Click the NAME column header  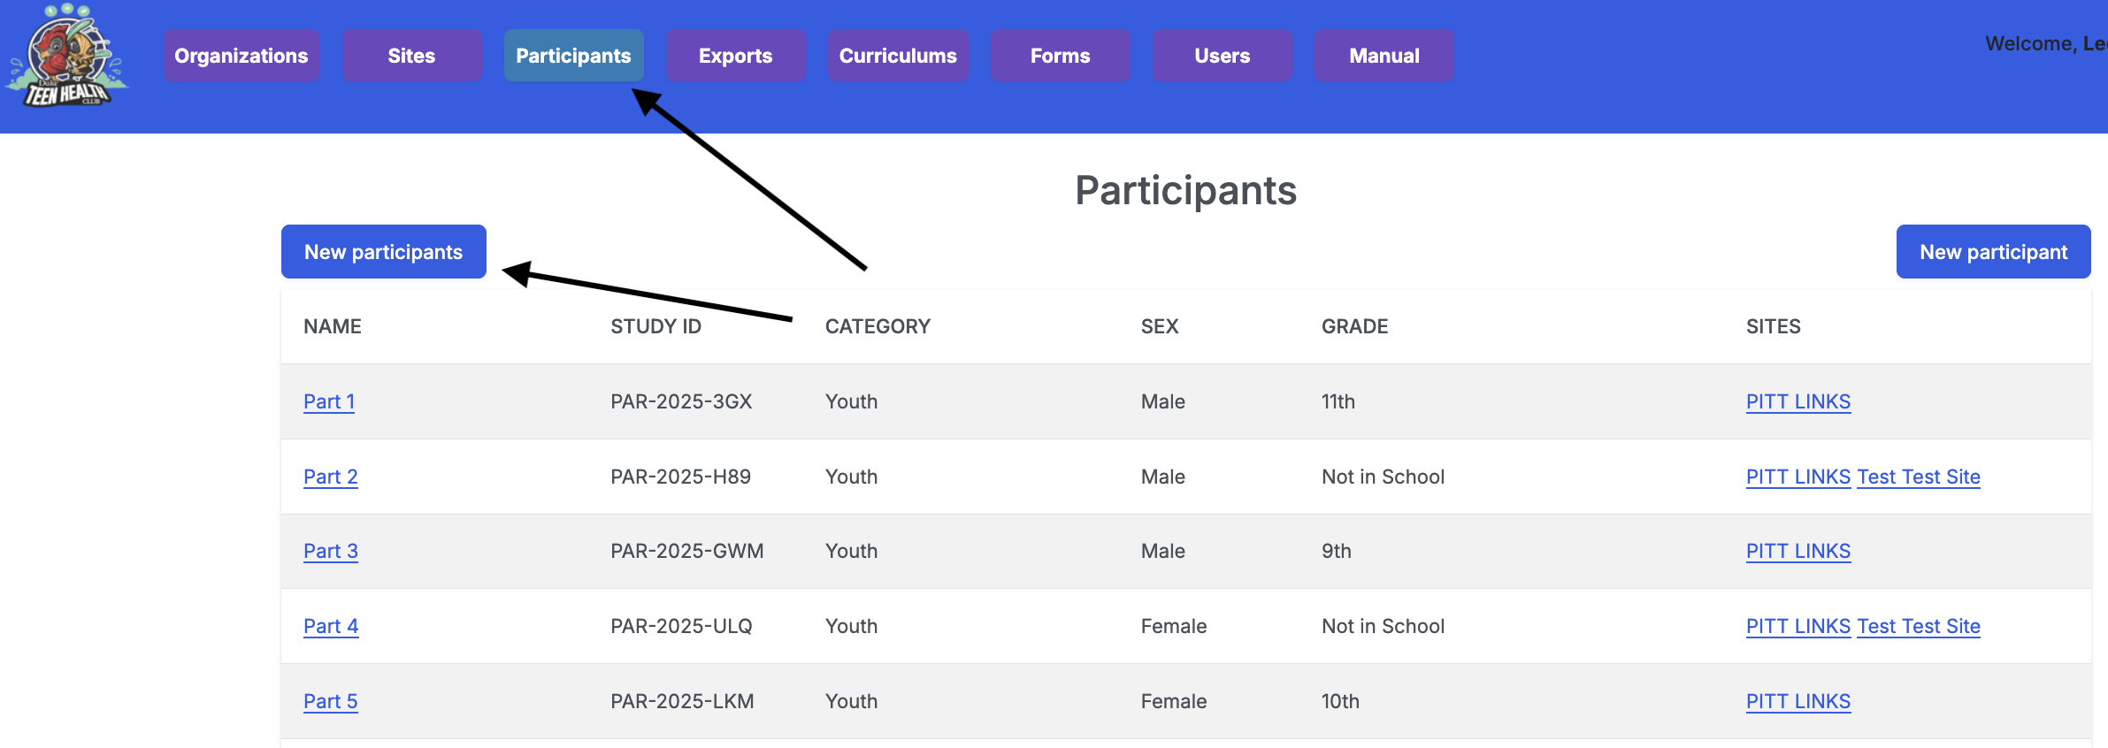(333, 326)
